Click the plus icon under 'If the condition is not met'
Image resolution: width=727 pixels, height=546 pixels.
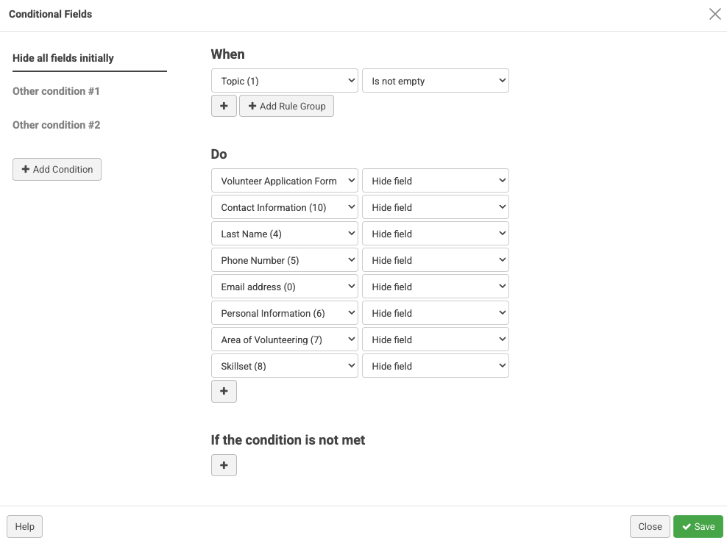[x=224, y=464]
